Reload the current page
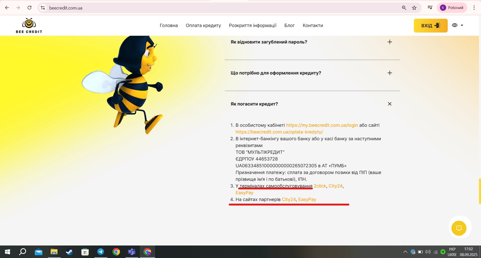The image size is (481, 258). (29, 8)
